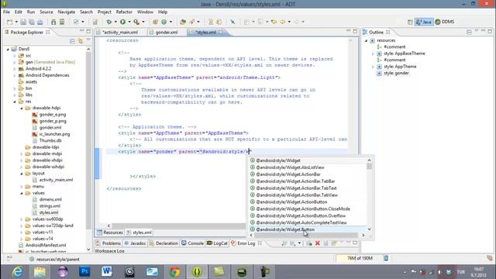496x279 pixels.
Task: Open the Resources bottom editor tab
Action: coord(110,232)
